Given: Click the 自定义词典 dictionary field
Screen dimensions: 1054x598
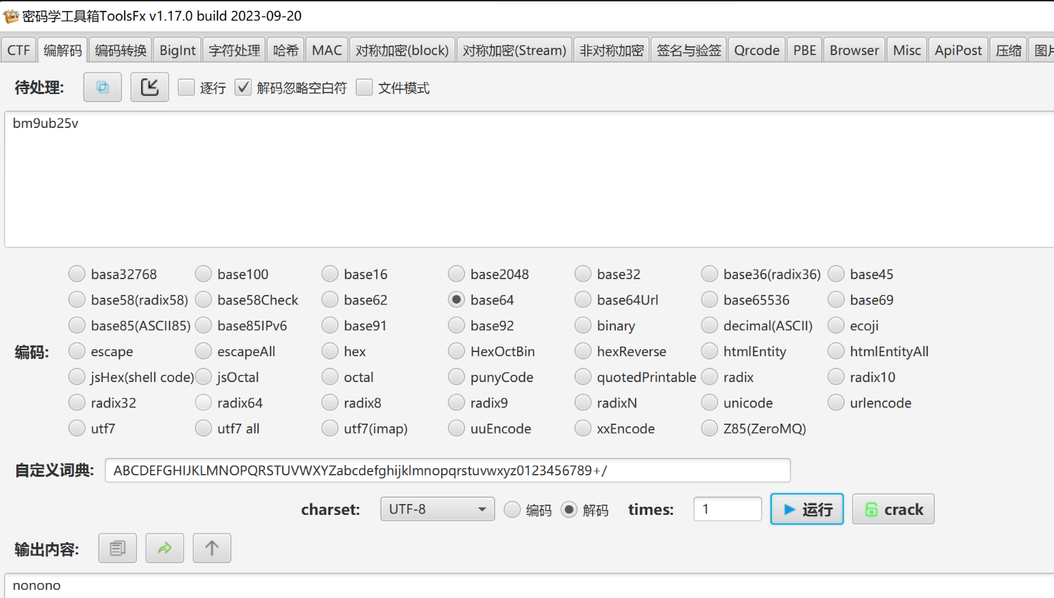Looking at the screenshot, I should (x=448, y=470).
